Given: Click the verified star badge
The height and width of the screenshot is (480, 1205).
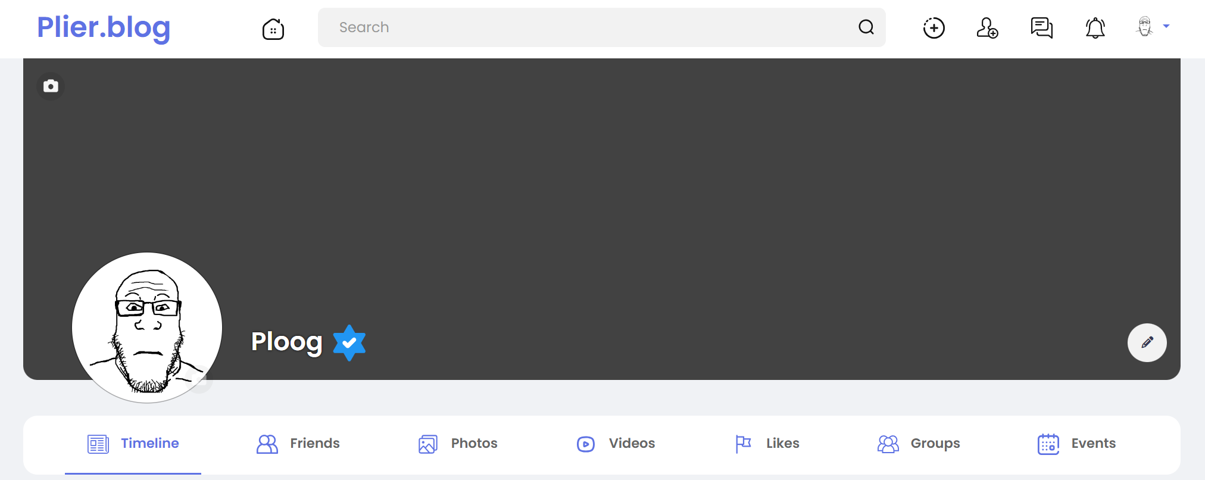Looking at the screenshot, I should pos(349,343).
